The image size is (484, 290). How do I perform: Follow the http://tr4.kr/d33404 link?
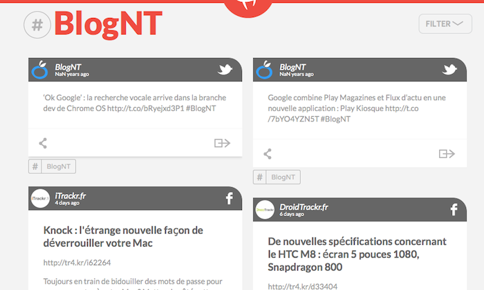tap(303, 287)
